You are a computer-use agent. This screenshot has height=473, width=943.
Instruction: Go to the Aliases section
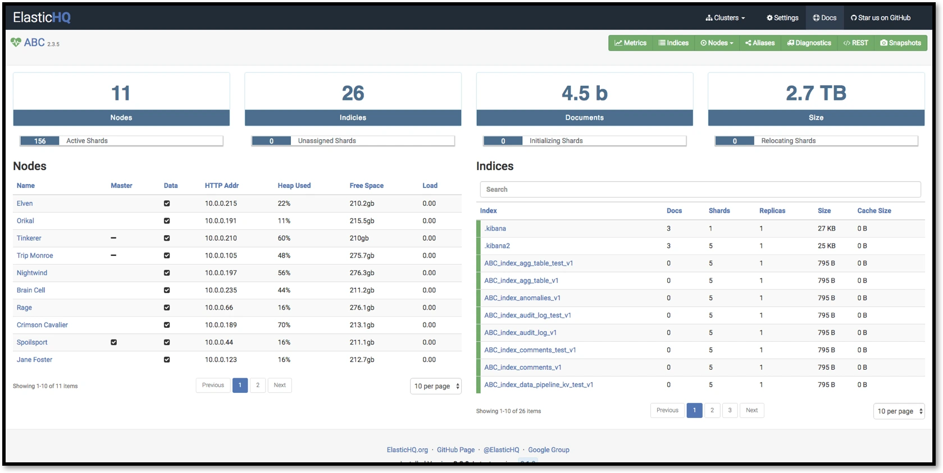click(x=759, y=43)
